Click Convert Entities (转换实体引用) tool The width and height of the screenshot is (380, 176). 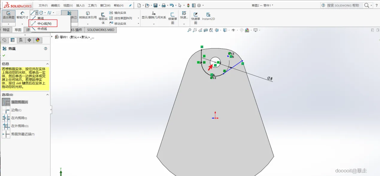88,16
